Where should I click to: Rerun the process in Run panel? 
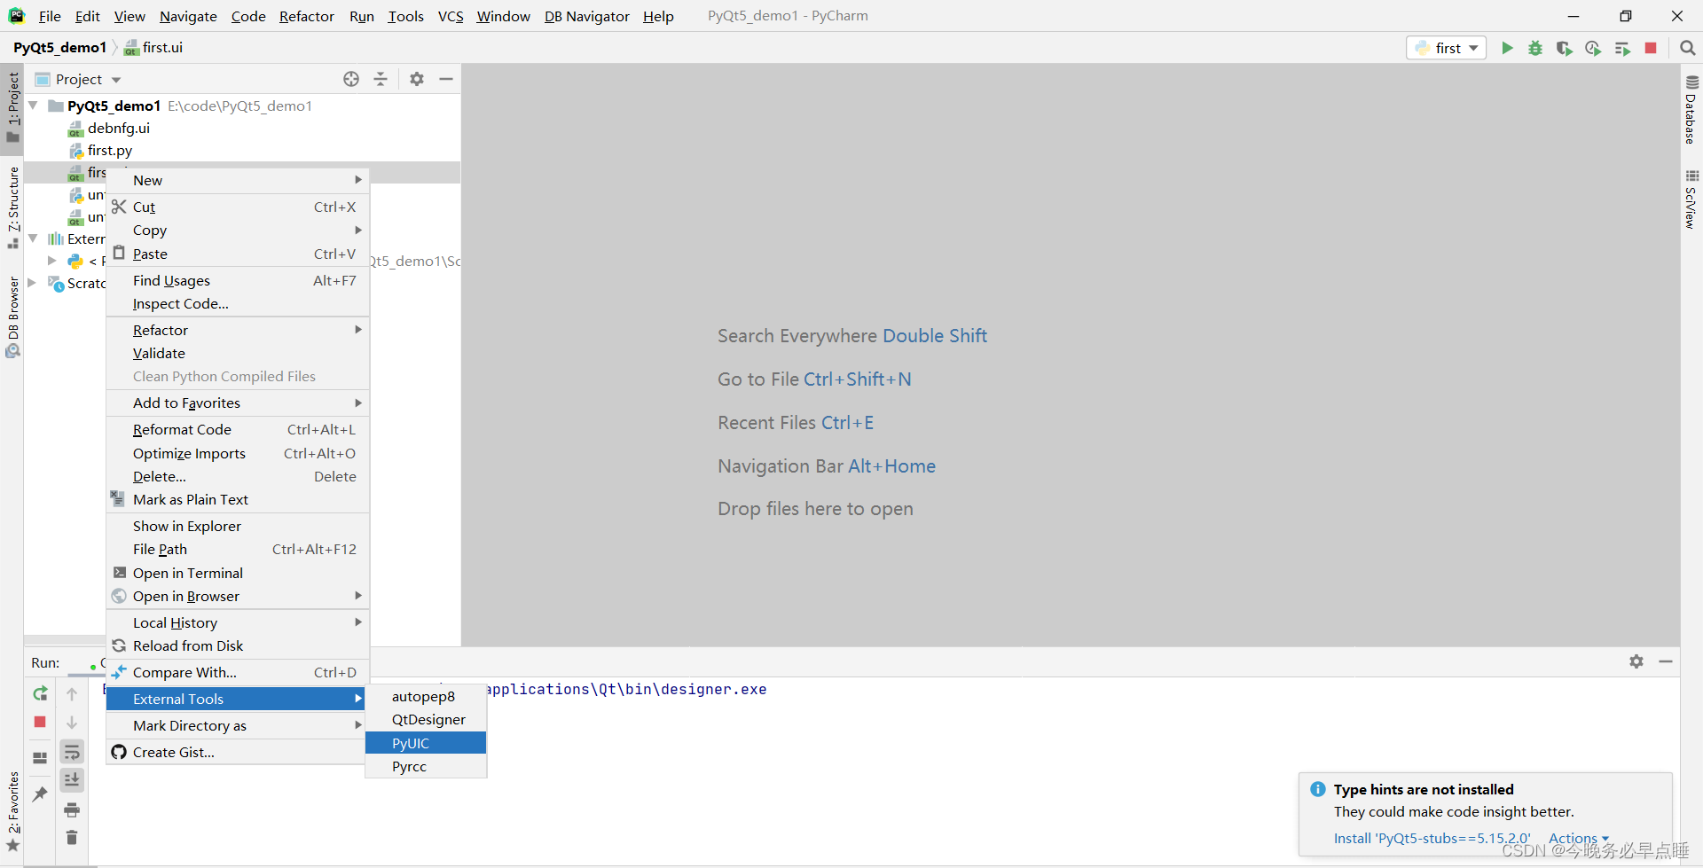click(40, 693)
